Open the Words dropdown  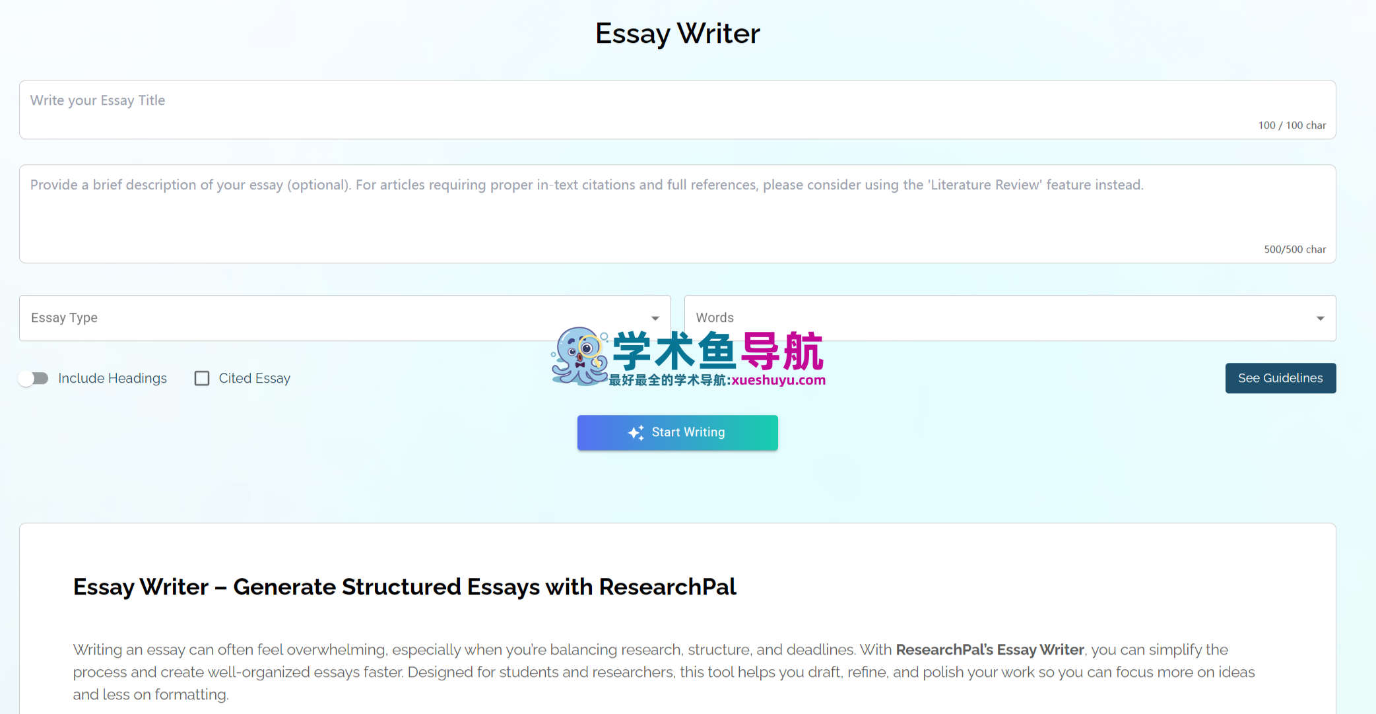pyautogui.click(x=1010, y=318)
